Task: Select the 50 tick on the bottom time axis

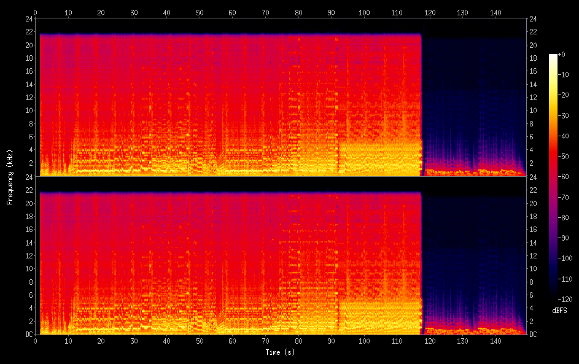Action: (x=200, y=341)
